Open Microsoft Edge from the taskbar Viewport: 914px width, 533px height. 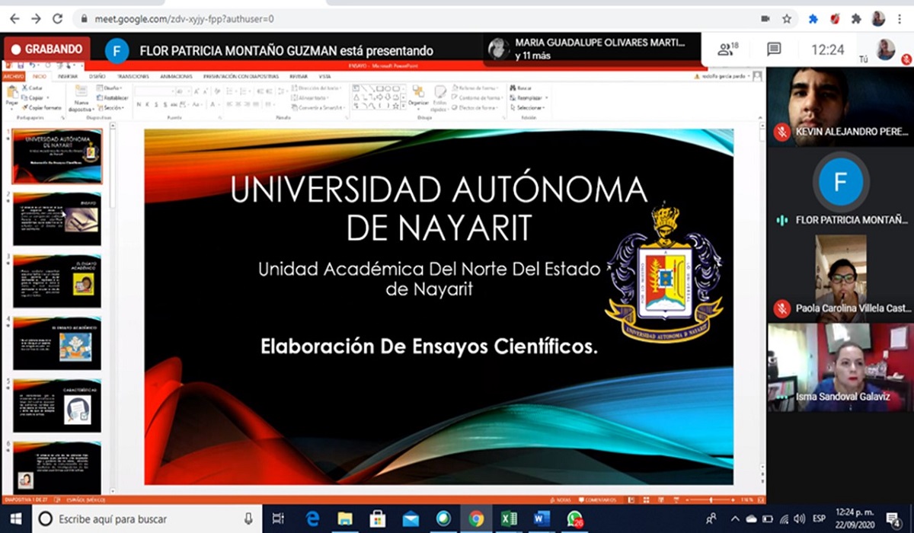[x=312, y=519]
